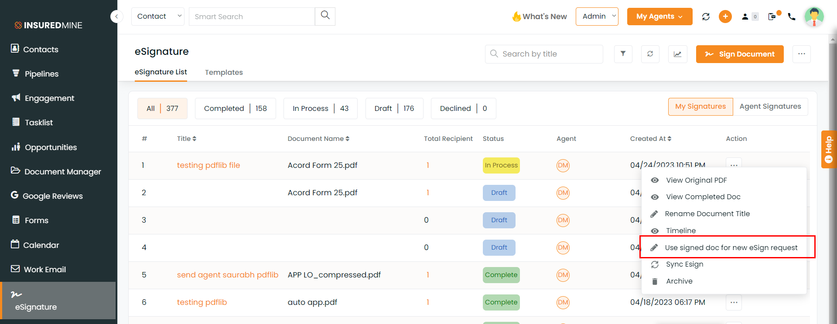Choose Use signed doc for new eSign request

(724, 247)
